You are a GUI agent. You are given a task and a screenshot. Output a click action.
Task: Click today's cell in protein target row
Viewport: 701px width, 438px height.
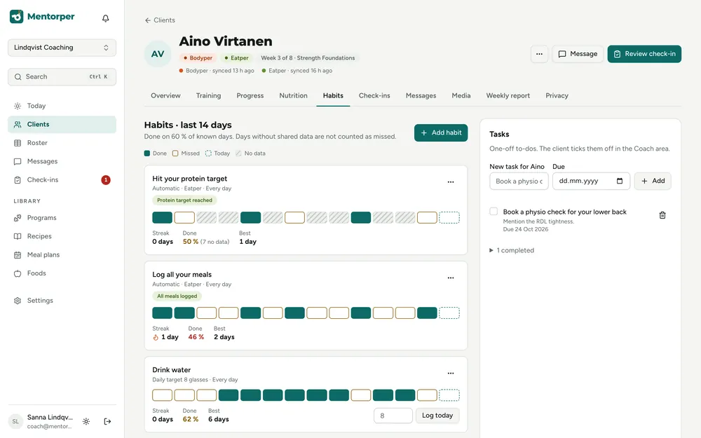[449, 218]
